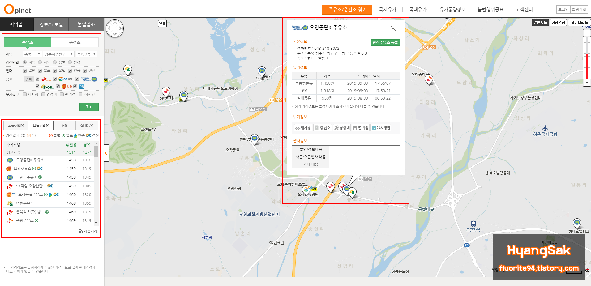Open the 읍/면/동 dropdown
The image size is (591, 286).
click(87, 54)
